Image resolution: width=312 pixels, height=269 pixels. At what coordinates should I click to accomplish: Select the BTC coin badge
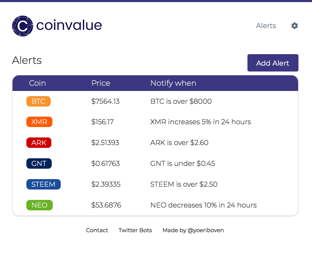pos(38,101)
